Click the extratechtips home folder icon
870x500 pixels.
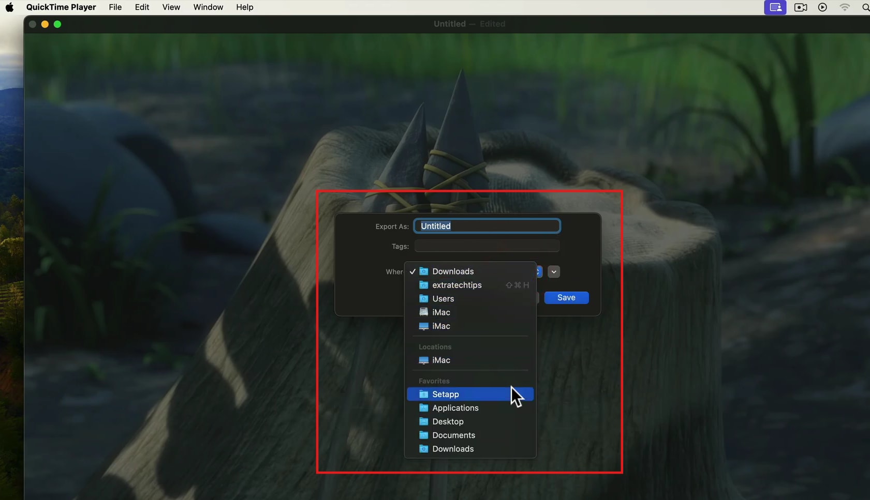click(423, 285)
